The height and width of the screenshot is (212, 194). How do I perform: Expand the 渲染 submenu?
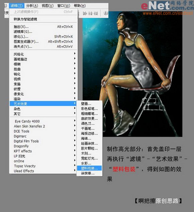pyautogui.click(x=43, y=99)
